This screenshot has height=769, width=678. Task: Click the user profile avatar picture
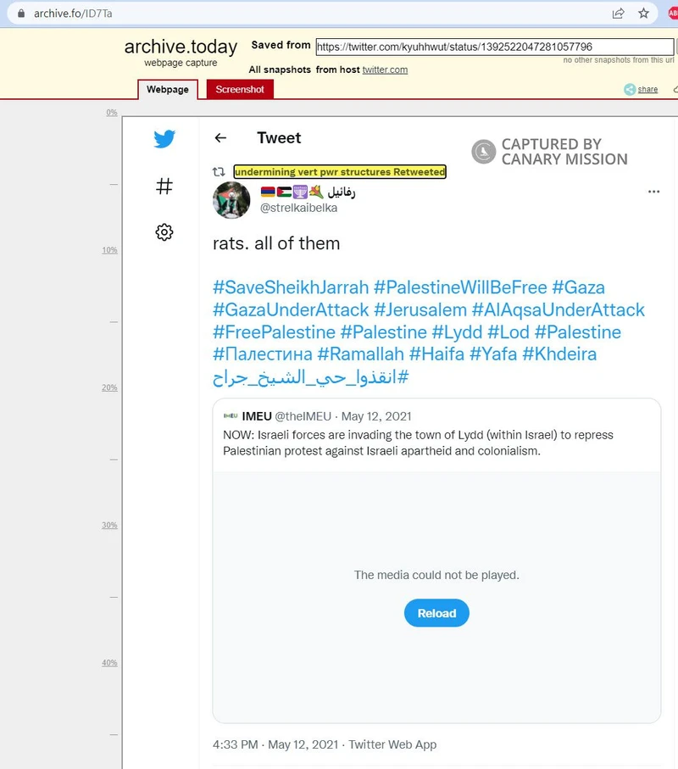click(x=231, y=200)
